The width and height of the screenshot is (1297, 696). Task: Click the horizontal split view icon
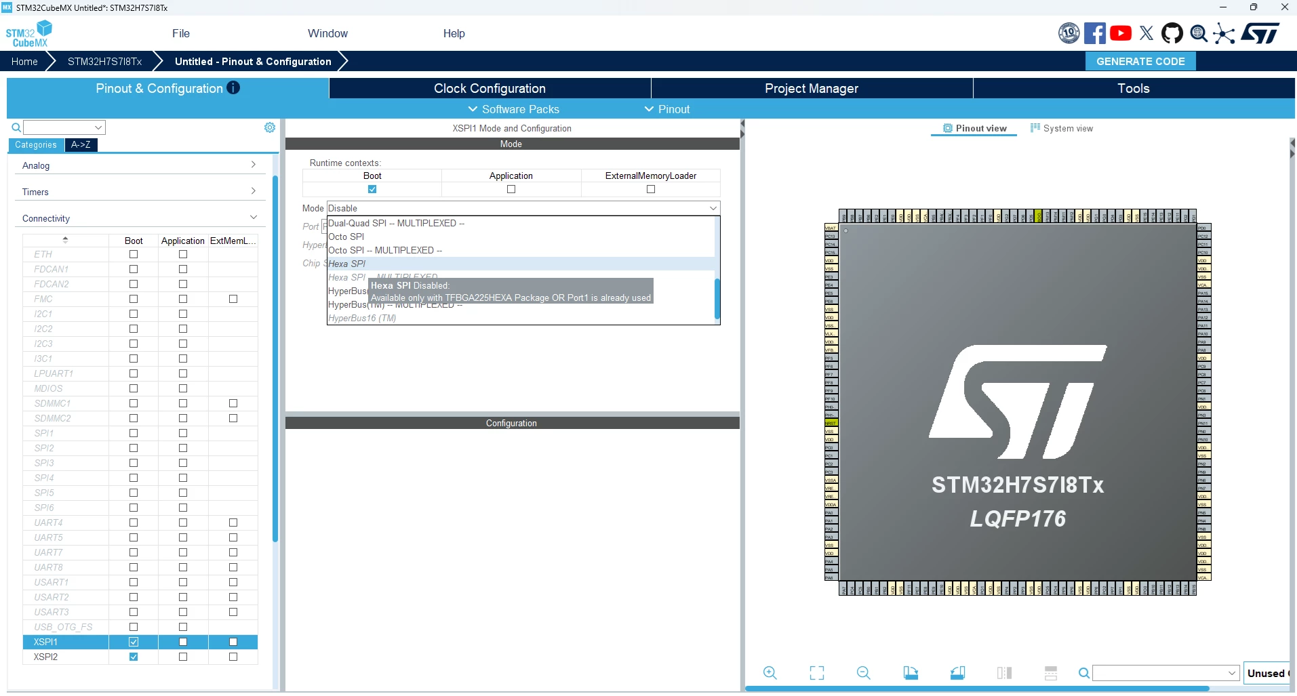coord(1051,673)
